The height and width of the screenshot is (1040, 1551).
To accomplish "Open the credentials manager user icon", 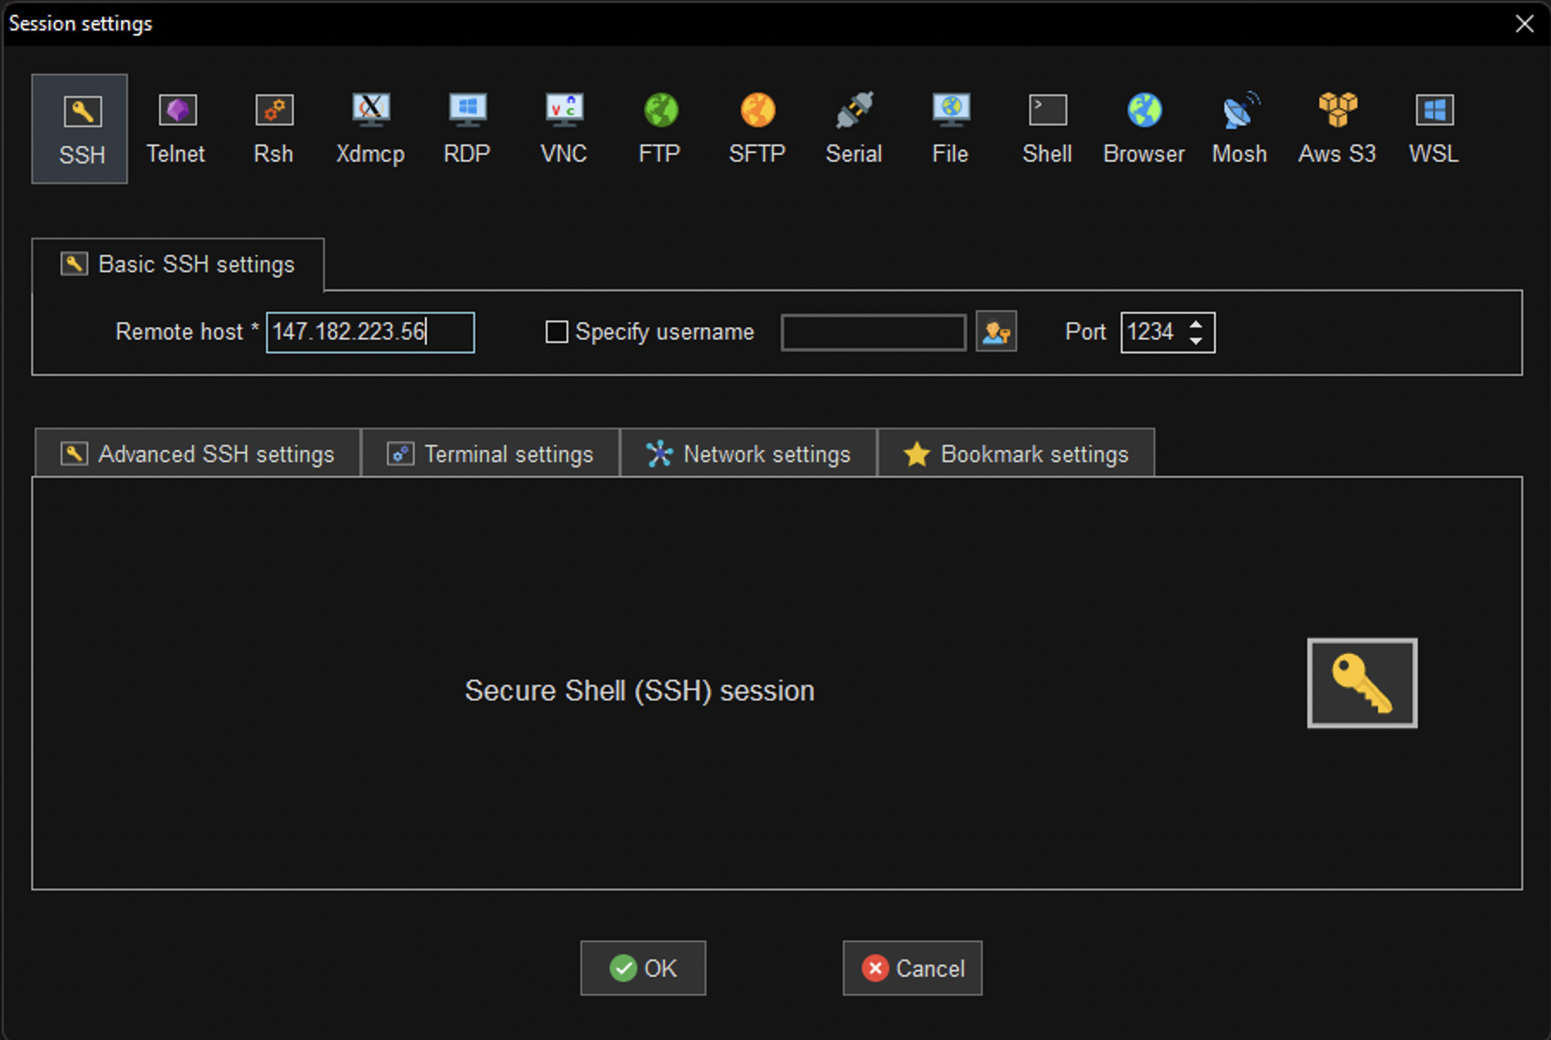I will [997, 332].
